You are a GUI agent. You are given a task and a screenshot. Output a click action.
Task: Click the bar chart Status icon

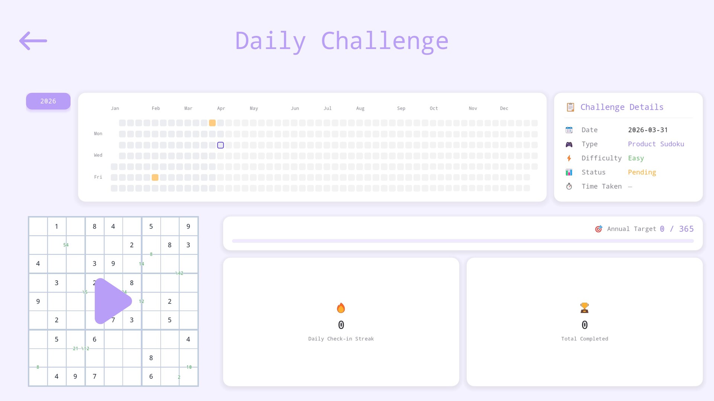coord(569,172)
